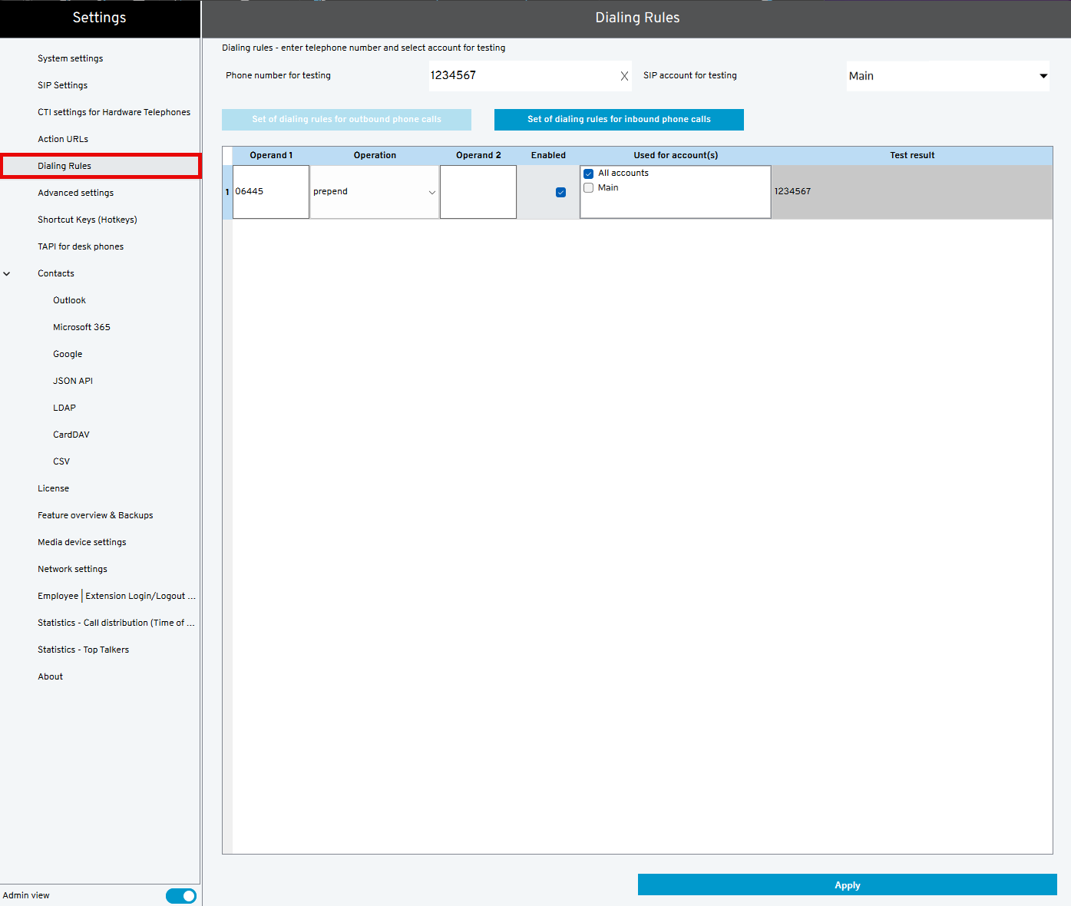Switch to outbound phone calls dialing rules
1071x906 pixels.
[x=346, y=120]
